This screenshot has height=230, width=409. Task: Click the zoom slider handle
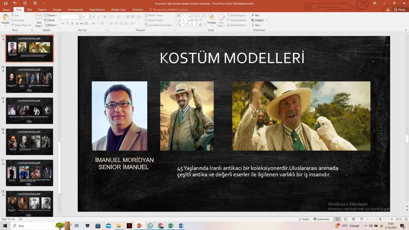point(380,219)
